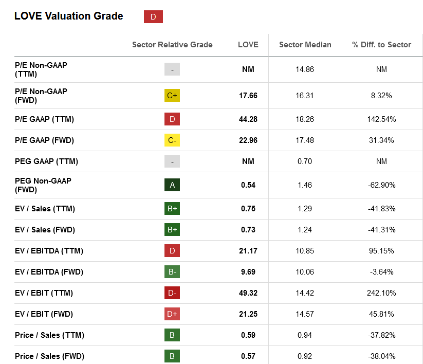Open the % Diff. to Sector column header
This screenshot has height=364, width=423.
381,45
